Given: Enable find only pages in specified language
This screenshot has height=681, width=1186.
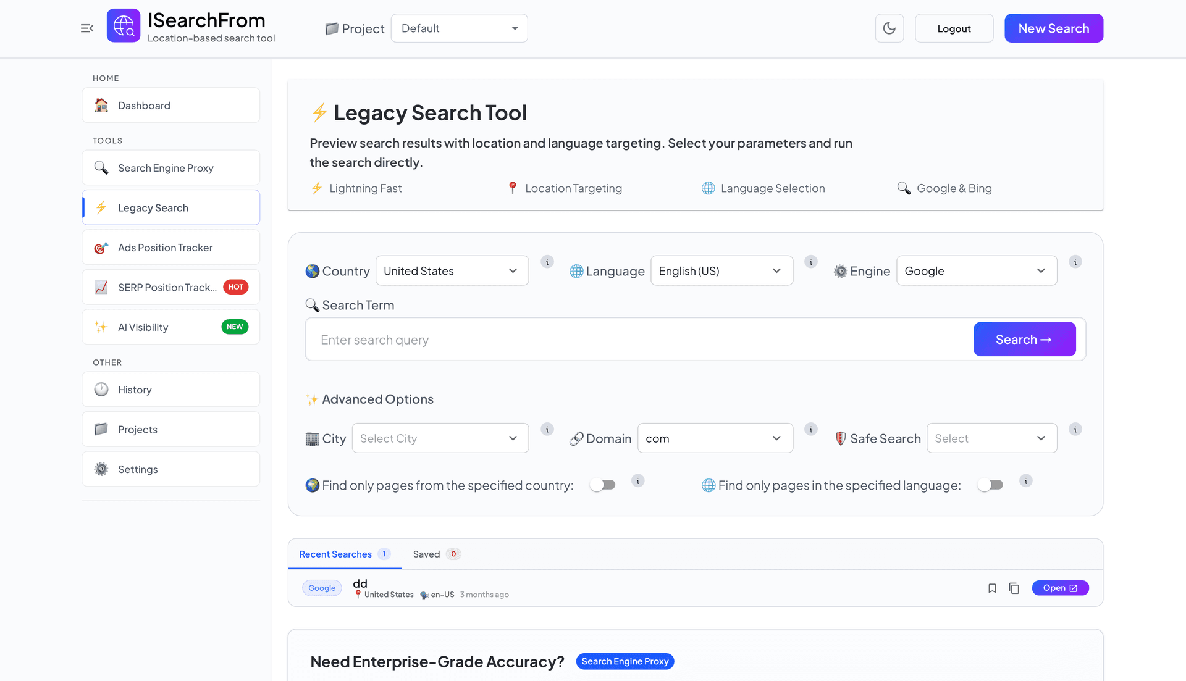Looking at the screenshot, I should (x=990, y=485).
